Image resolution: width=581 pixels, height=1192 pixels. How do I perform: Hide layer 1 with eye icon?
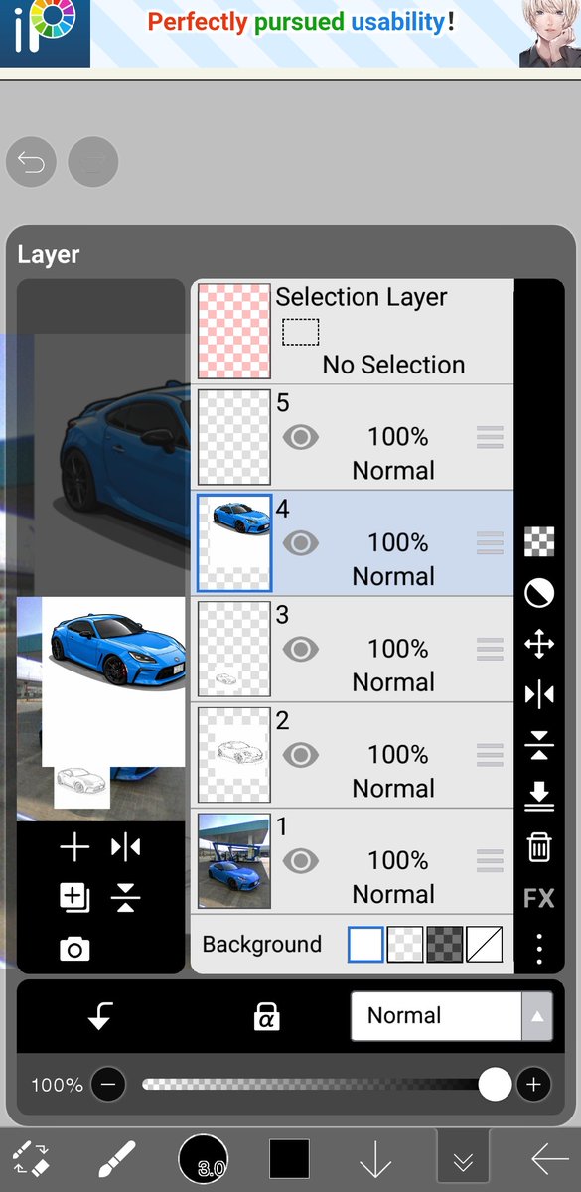tap(301, 860)
